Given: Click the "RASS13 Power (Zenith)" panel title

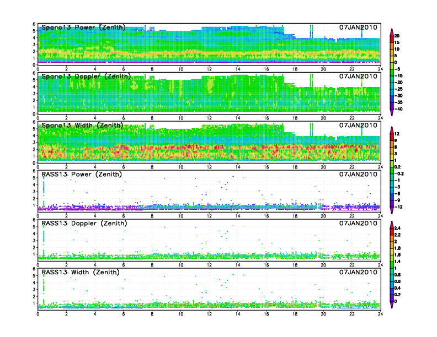Looking at the screenshot, I should (x=82, y=175).
